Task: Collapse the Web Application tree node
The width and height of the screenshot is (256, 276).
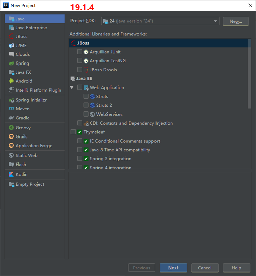Action: pos(72,87)
